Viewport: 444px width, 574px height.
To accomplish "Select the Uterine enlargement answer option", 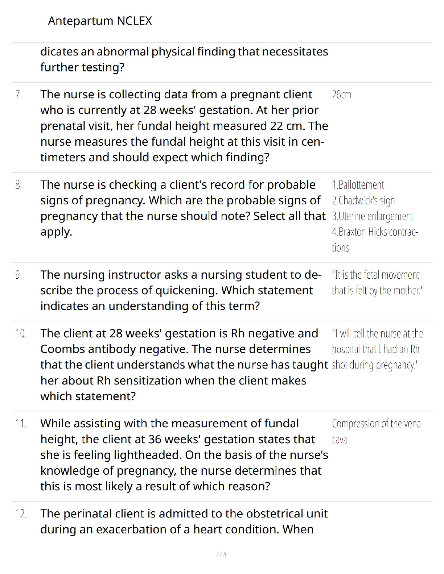I will click(373, 216).
